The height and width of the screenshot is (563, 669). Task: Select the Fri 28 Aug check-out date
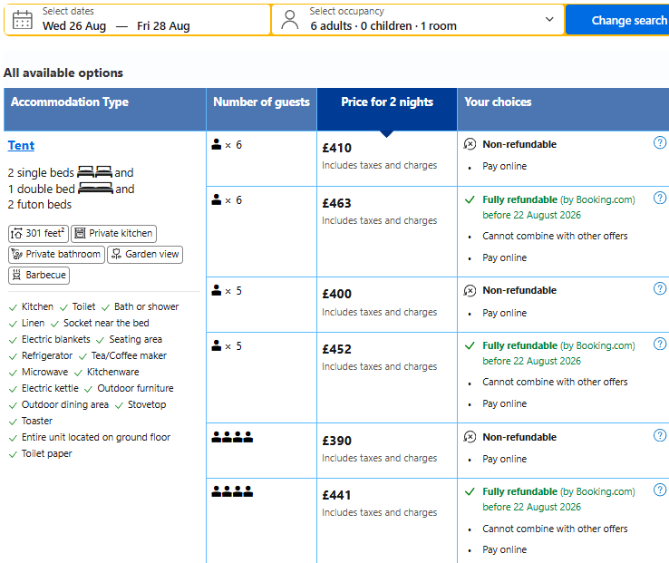(163, 26)
